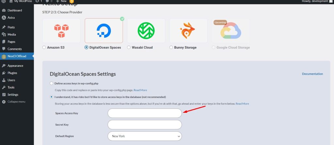Click the Dashboard sidebar icon
Viewport: 334px width, 145px height.
(x=4, y=10)
